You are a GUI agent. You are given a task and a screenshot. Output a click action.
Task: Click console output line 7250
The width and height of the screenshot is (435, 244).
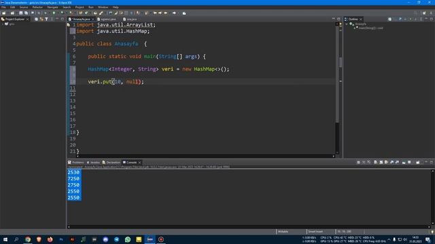[73, 179]
